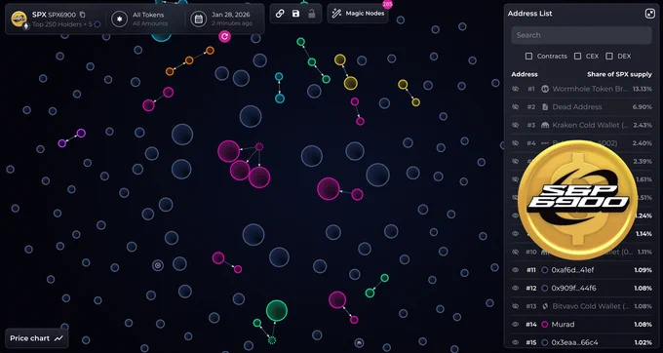
Task: Click the circle marker beside 0x909f...44f6
Action: click(545, 288)
